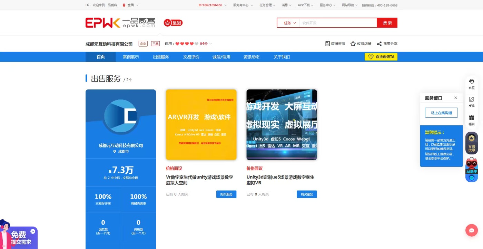
Task: Click the 直接雇佣TA button
Action: click(381, 57)
